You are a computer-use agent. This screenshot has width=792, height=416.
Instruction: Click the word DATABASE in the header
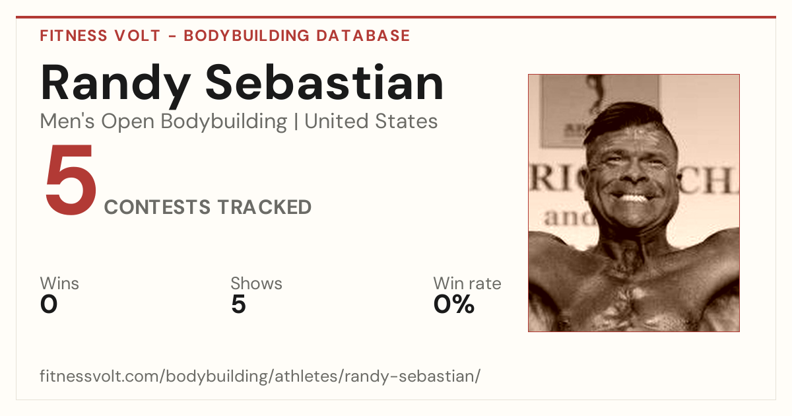tap(363, 36)
